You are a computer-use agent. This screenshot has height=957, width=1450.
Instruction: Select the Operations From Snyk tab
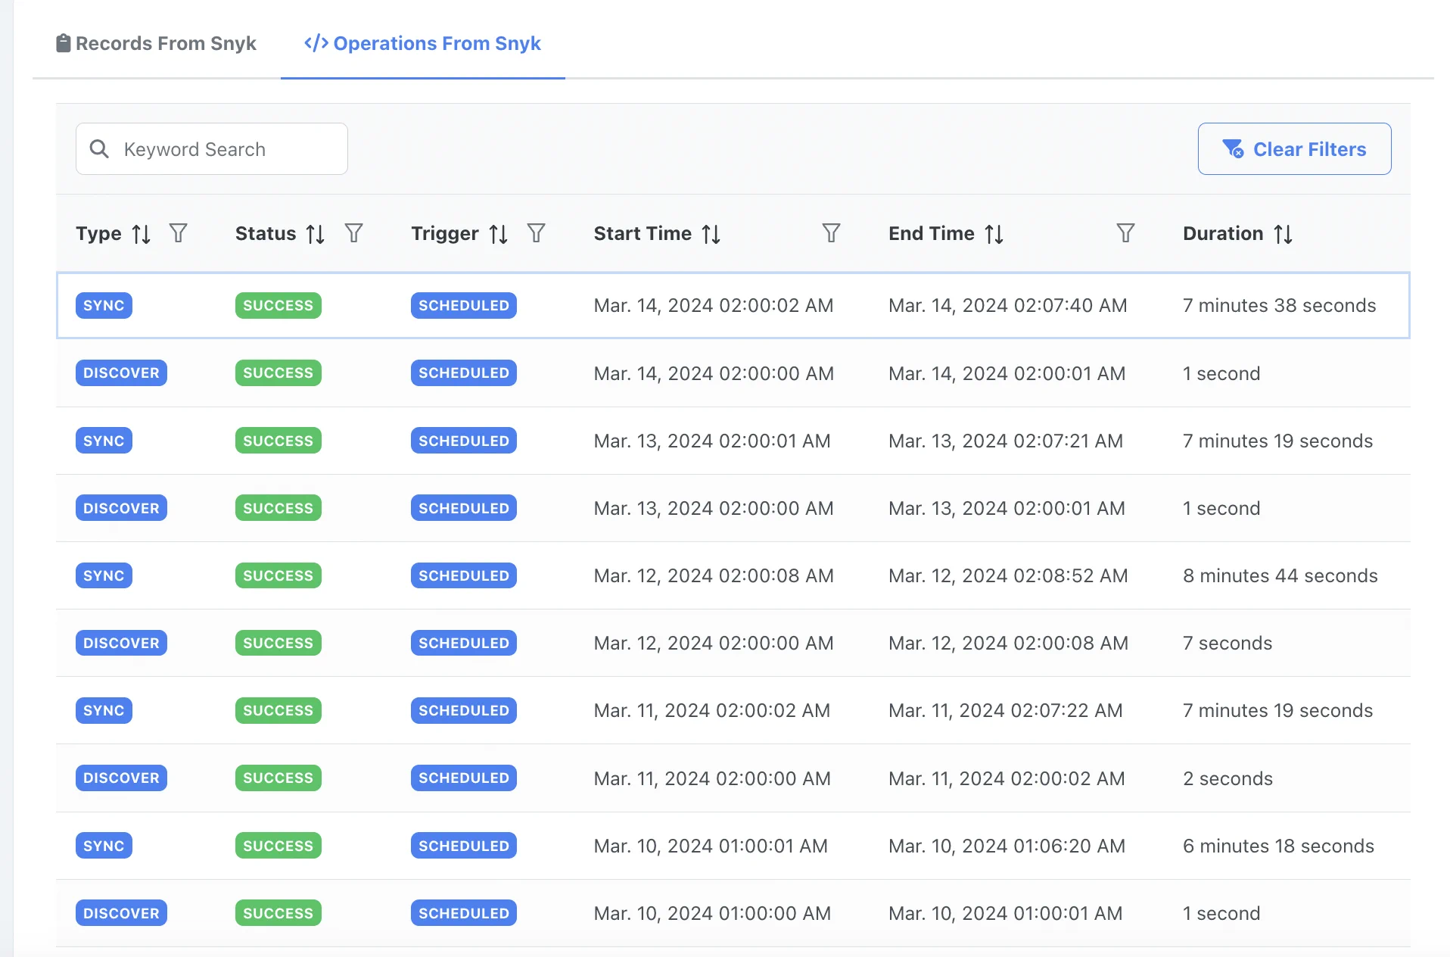point(422,43)
